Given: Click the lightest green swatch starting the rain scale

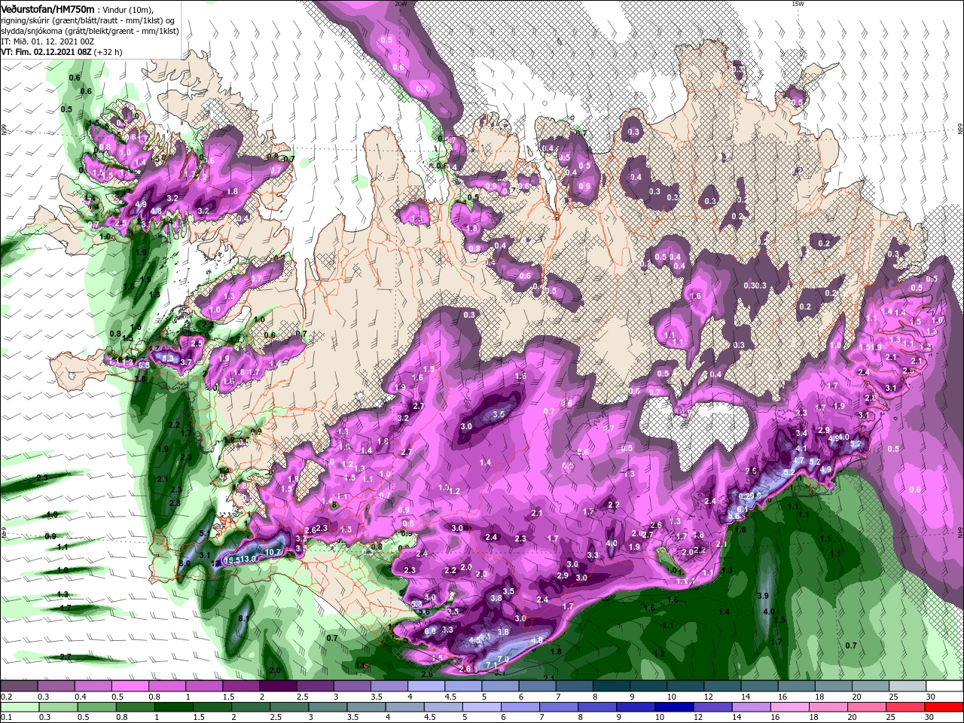Looking at the screenshot, I should click(x=19, y=706).
